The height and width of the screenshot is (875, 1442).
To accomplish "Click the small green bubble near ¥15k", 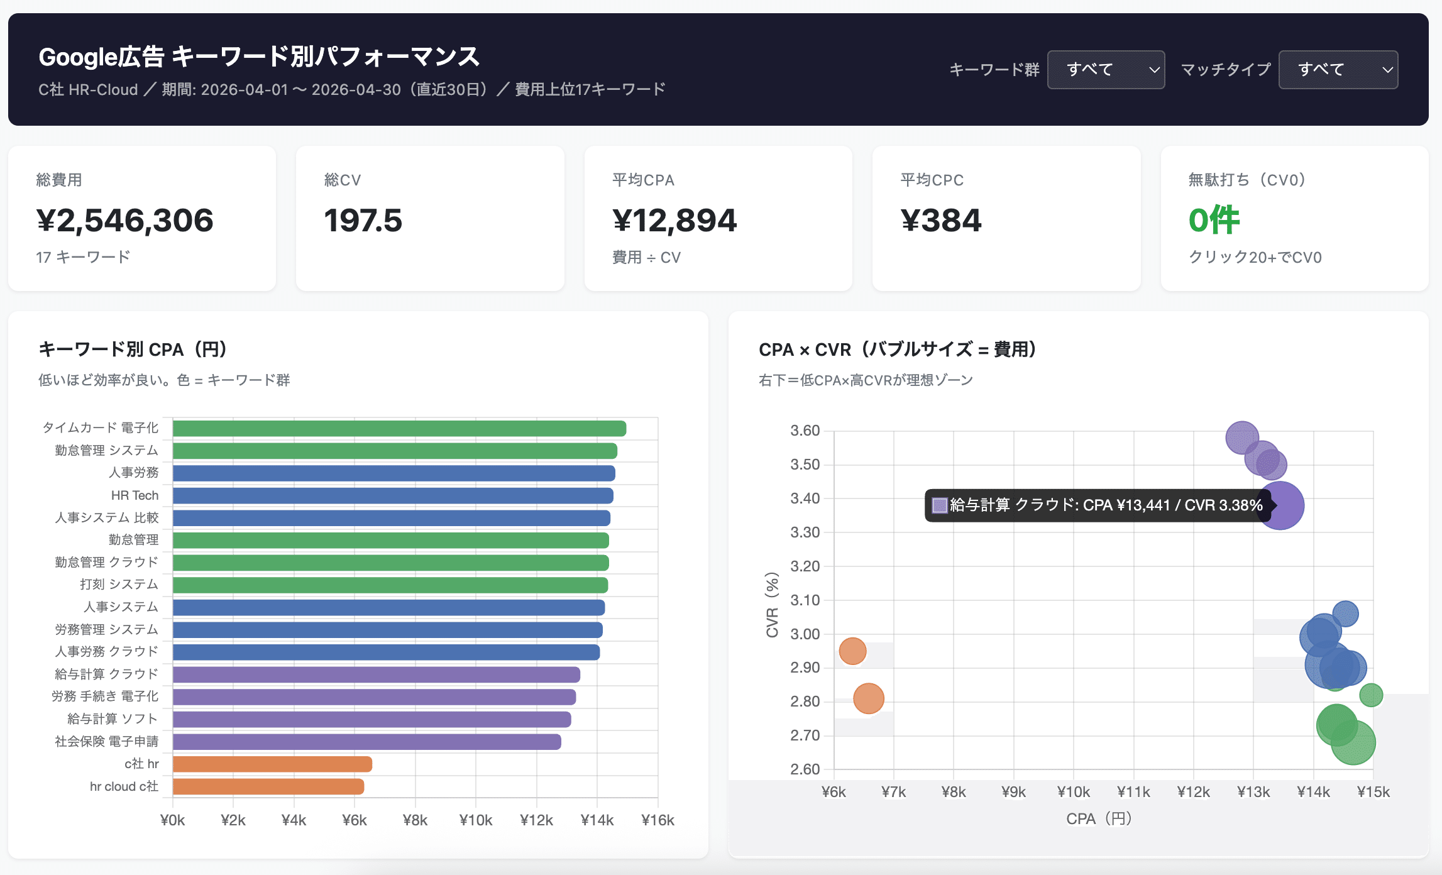I will click(1371, 695).
